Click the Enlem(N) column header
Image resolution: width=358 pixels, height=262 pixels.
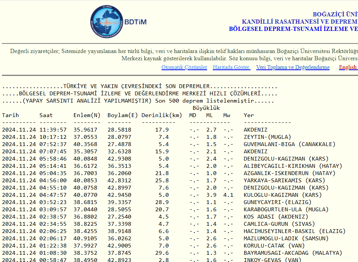point(87,115)
